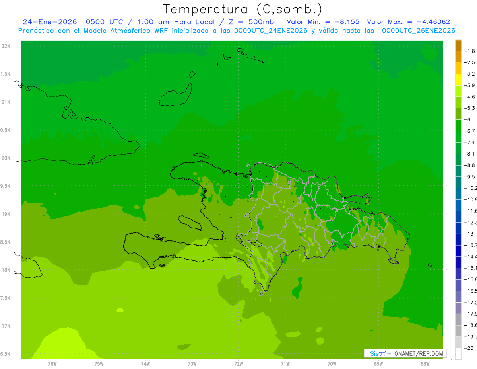Click the SisTT - ONAMET/REP.DOM. label

click(405, 353)
